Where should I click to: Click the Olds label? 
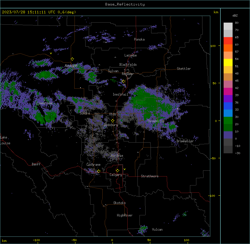(x=113, y=114)
